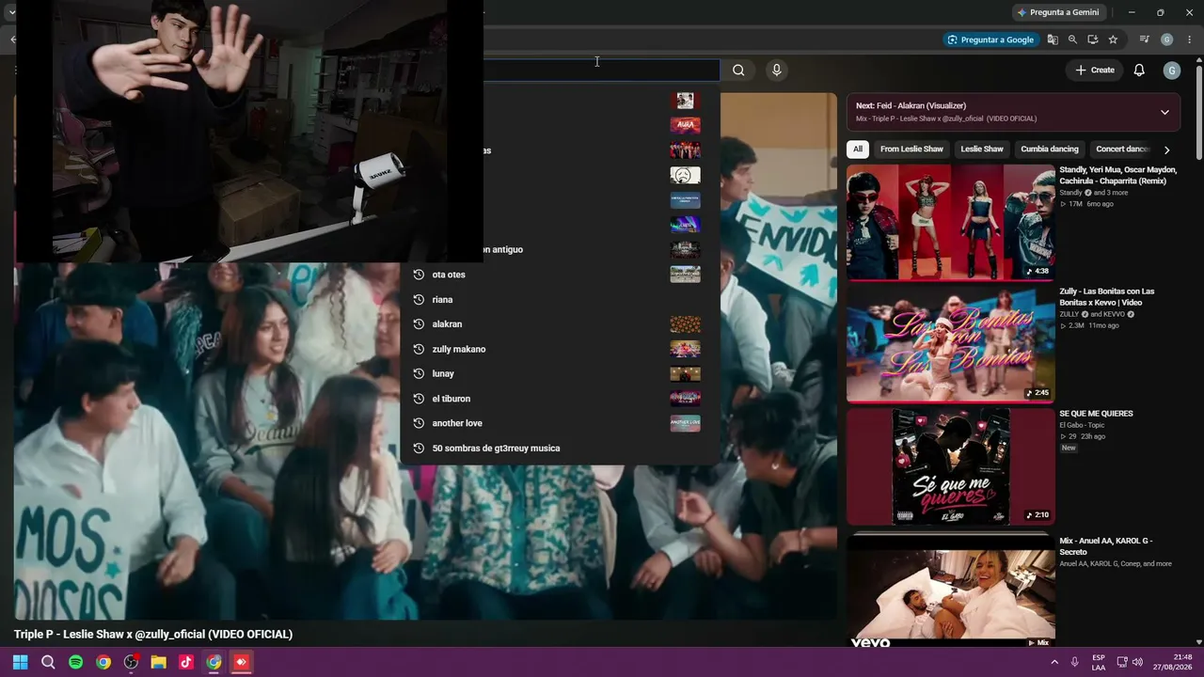Click Pregunta a Gemini button

[x=1058, y=12]
